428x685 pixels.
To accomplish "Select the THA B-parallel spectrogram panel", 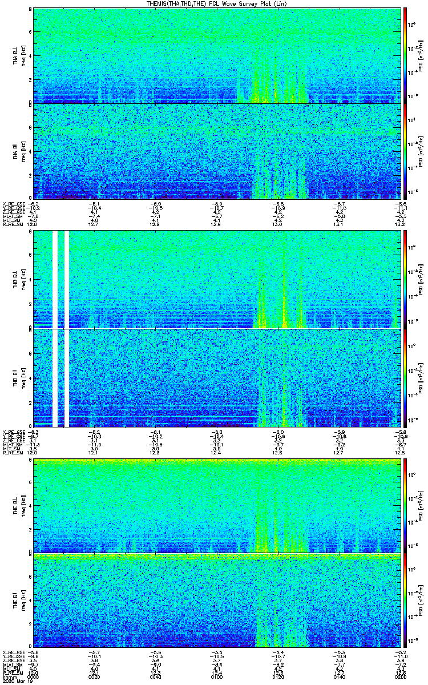I will (216, 152).
